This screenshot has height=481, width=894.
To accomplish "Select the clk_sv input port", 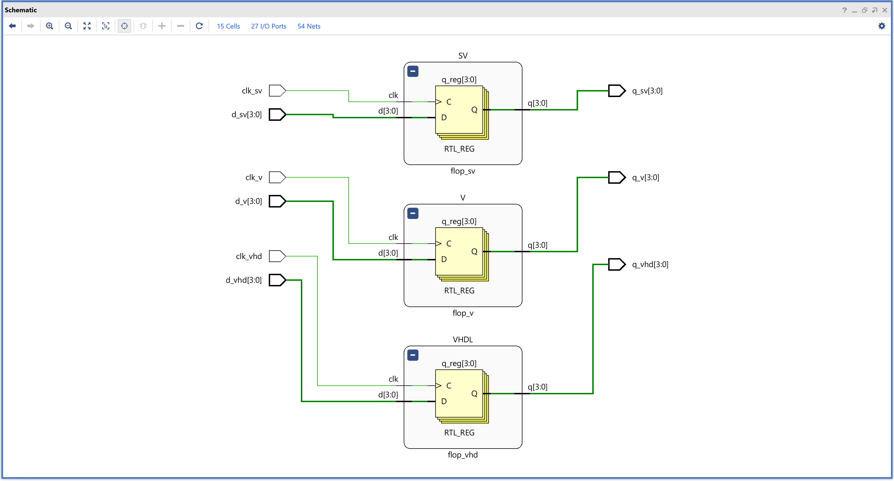I will coord(277,91).
